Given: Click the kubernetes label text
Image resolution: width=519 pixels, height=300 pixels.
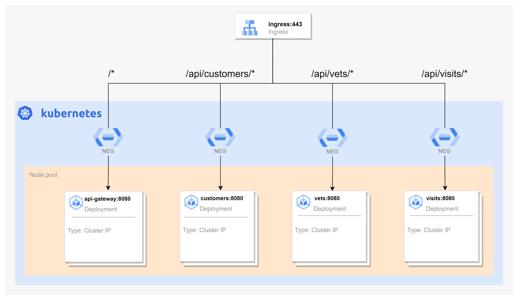Looking at the screenshot, I should (x=71, y=113).
